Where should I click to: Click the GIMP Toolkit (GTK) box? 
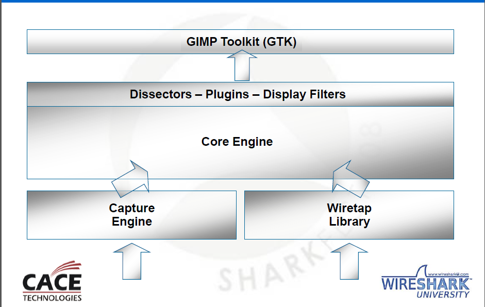[x=240, y=42]
